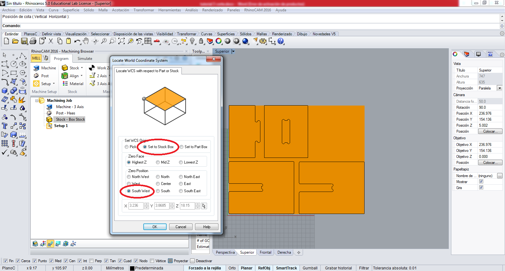The height and width of the screenshot is (271, 505).
Task: Open Options with the gear icon
Action: click(x=263, y=41)
